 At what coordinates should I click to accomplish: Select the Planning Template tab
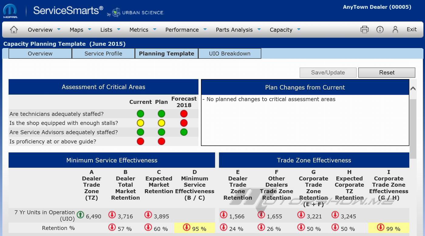166,54
